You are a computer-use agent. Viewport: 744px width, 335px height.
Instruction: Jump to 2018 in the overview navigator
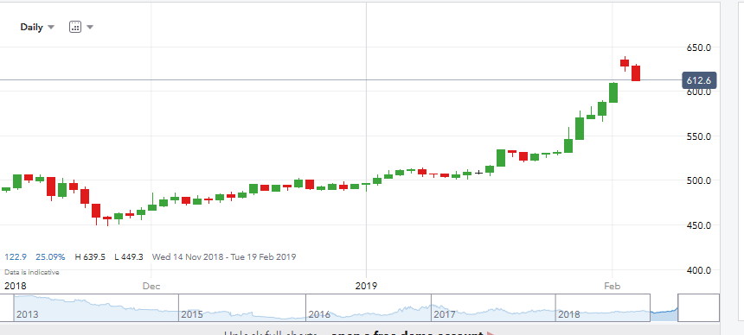569,314
